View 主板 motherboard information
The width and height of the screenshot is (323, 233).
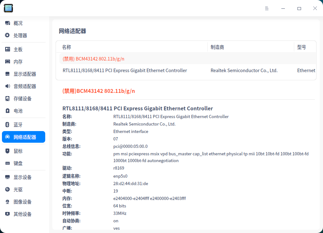[x=18, y=49]
